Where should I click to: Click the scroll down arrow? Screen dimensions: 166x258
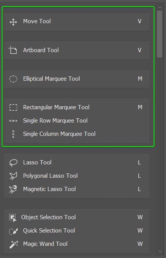160,252
